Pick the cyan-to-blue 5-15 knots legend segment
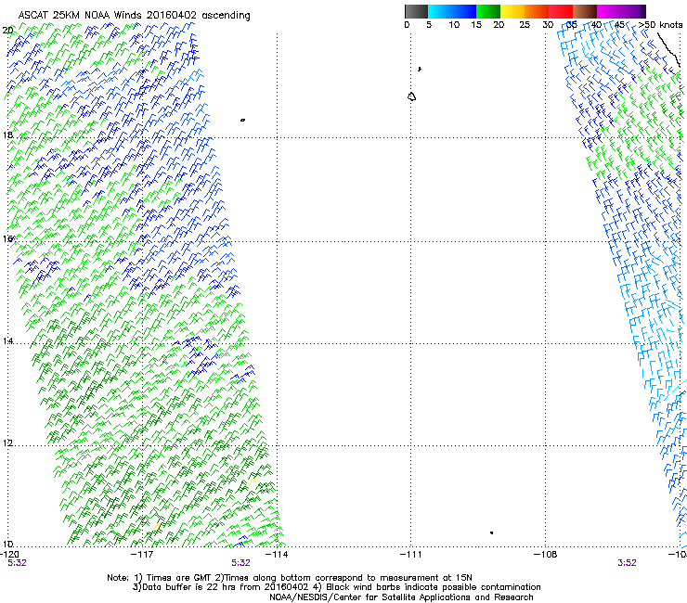 click(x=452, y=11)
